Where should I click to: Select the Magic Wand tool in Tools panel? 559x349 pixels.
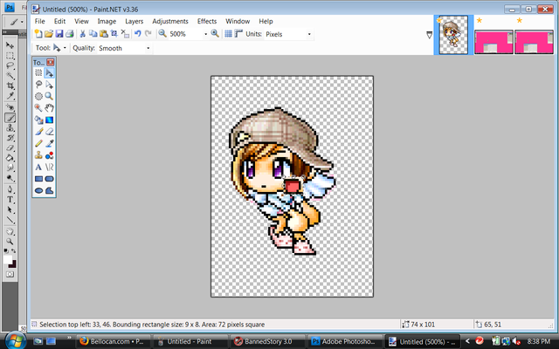coord(38,108)
